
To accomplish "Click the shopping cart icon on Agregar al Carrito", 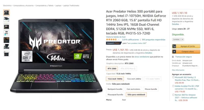I will (x=174, y=46).
